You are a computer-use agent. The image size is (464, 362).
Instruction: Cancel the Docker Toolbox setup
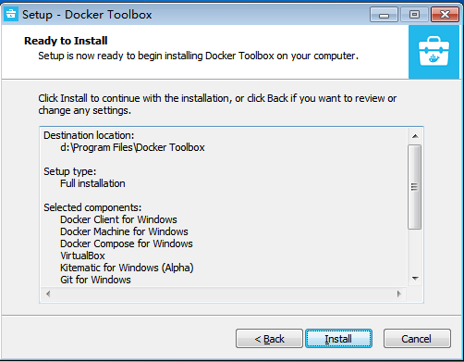tap(417, 339)
